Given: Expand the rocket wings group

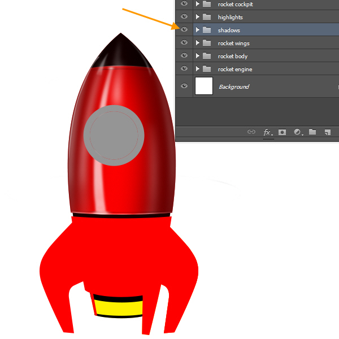Looking at the screenshot, I should [x=197, y=43].
